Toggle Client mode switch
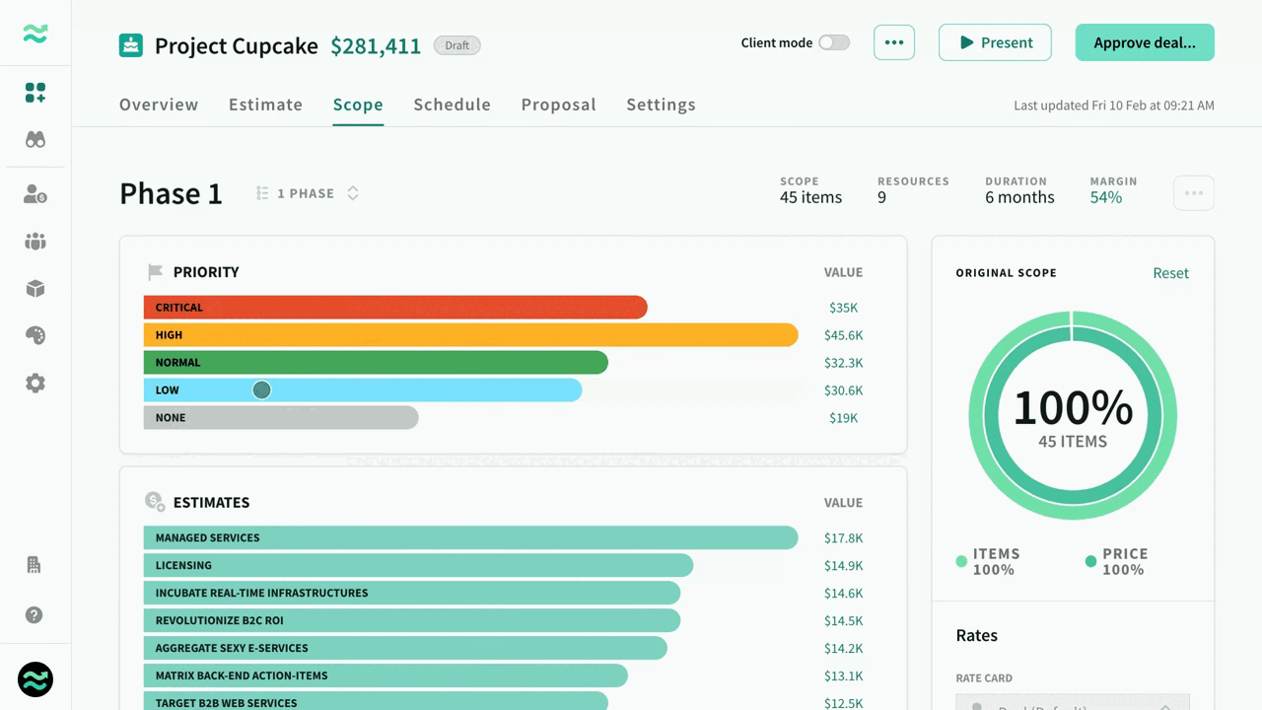This screenshot has width=1262, height=710. (x=833, y=42)
